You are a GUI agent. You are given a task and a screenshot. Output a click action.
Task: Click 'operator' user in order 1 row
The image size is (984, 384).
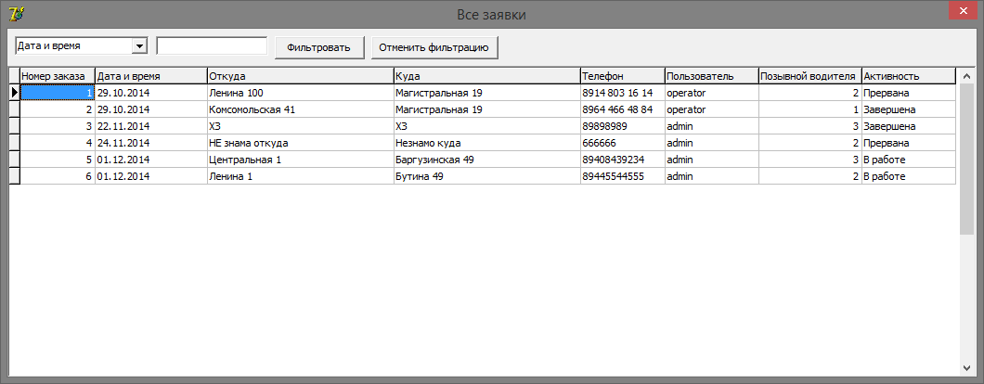[x=712, y=93]
